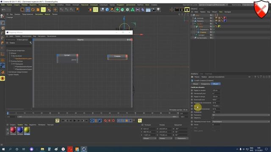
Task: Click the XPresso tag on the top object
Action: [x=216, y=15]
